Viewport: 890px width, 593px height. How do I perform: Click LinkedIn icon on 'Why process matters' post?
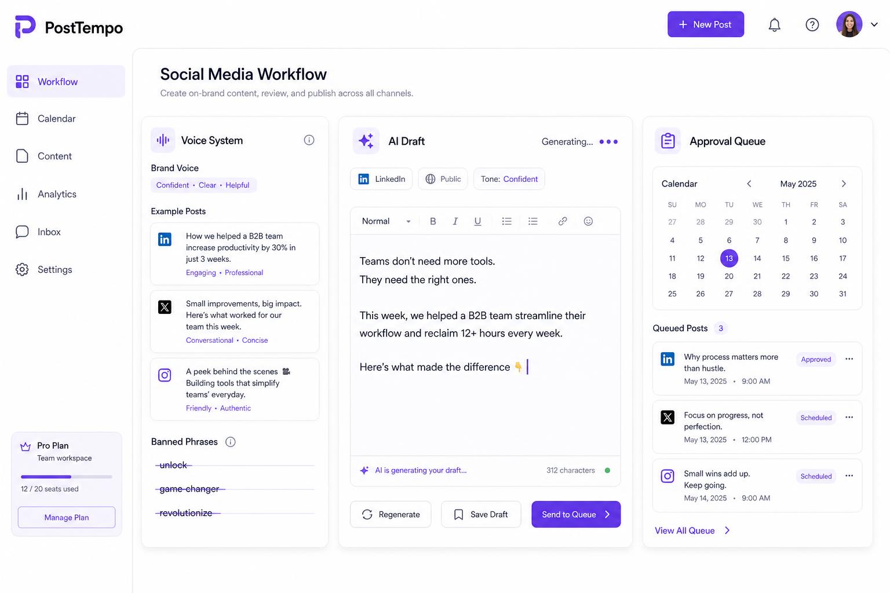[667, 359]
